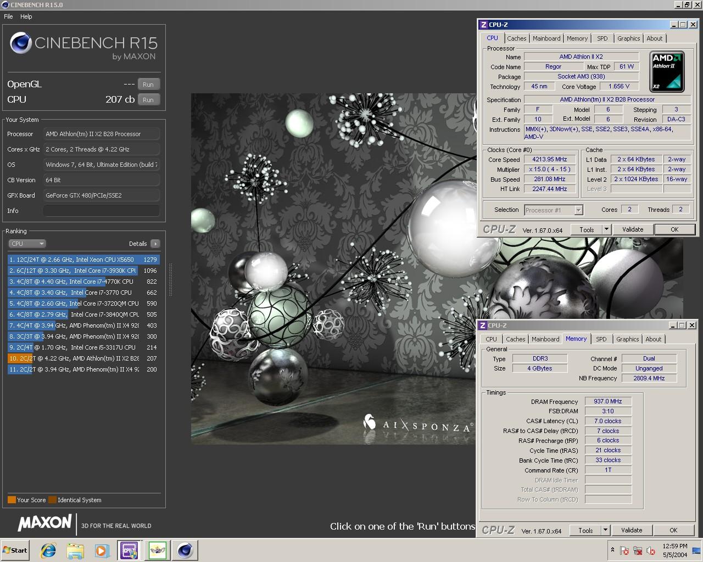Click the Action Center flag tray icon
703x562 pixels.
pos(624,550)
